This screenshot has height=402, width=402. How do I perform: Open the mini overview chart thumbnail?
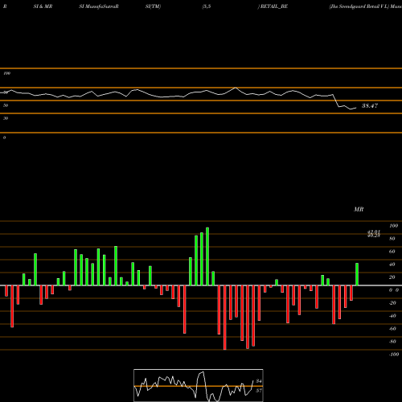coord(199,385)
